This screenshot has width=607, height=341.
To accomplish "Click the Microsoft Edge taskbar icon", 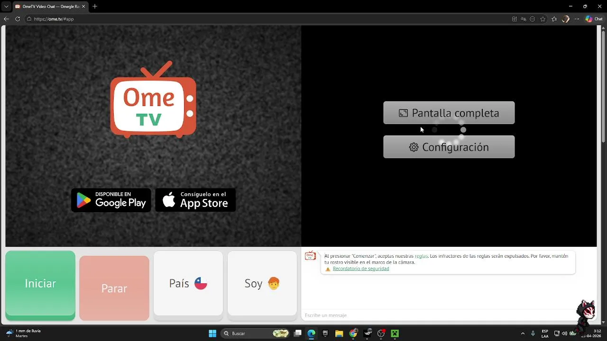I will tap(311, 333).
